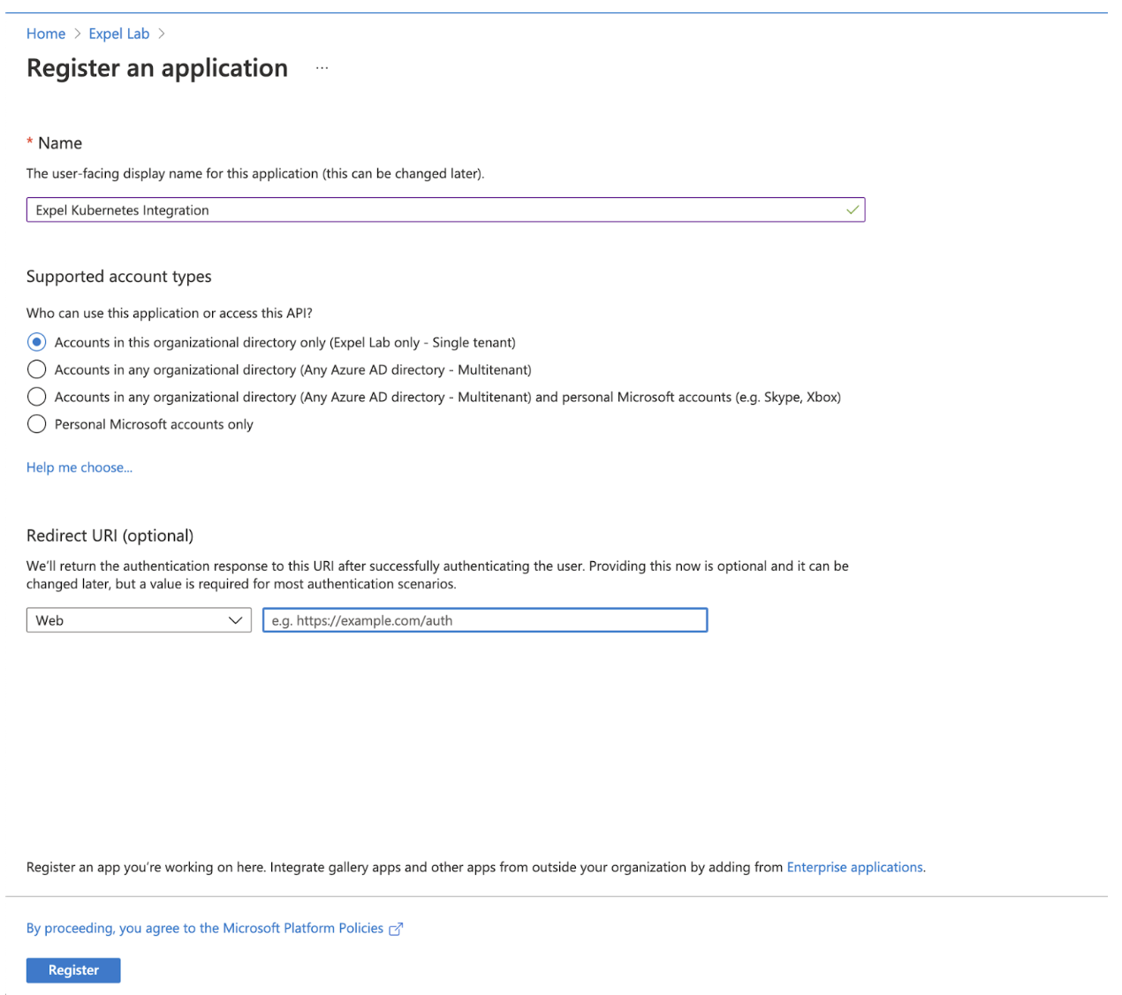Click the Register button

[x=73, y=970]
